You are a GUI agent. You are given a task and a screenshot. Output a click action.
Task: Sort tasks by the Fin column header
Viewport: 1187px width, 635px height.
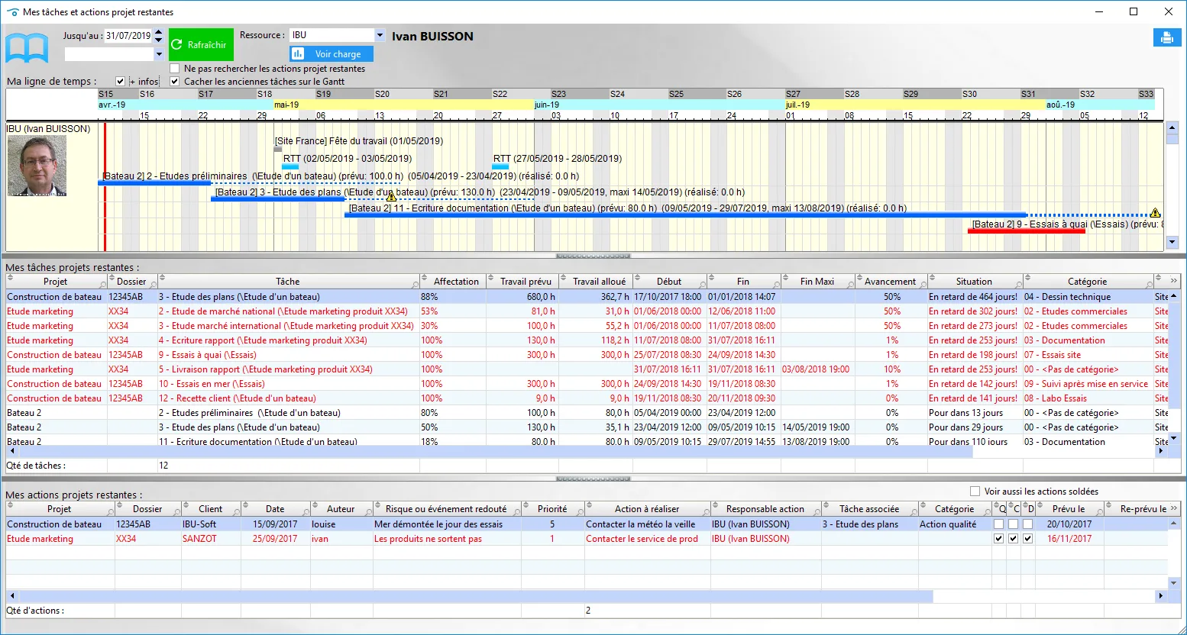click(x=743, y=282)
